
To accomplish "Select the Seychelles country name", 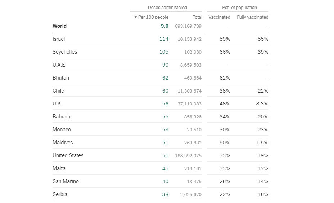I will coord(65,52).
